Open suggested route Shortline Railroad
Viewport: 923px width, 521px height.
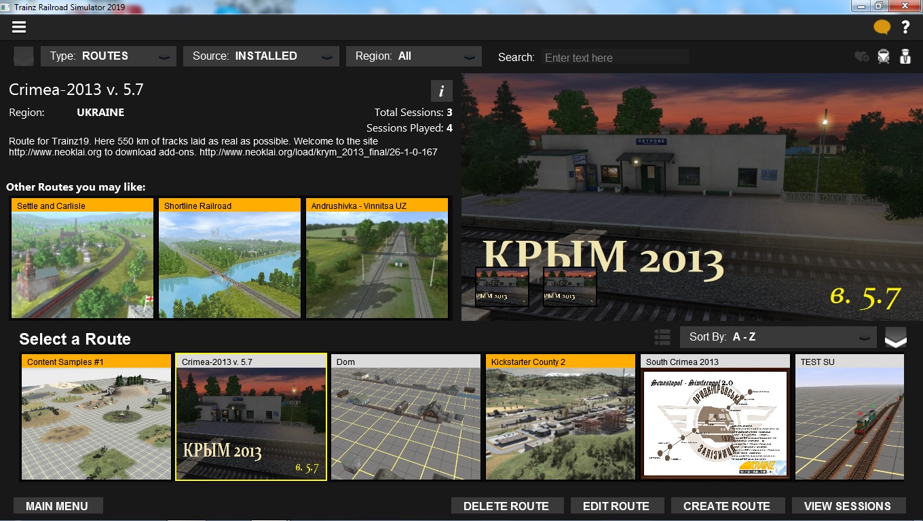click(229, 258)
